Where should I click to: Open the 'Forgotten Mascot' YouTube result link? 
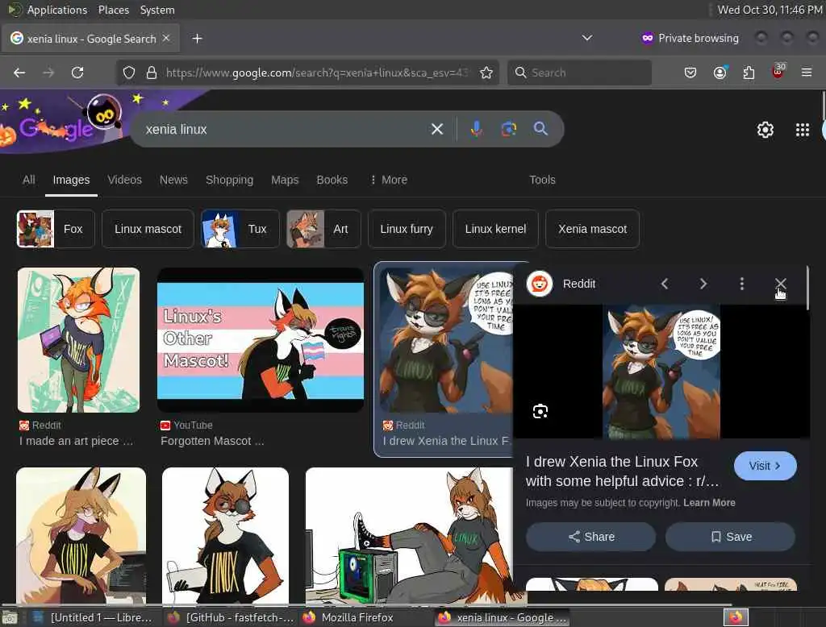point(212,441)
